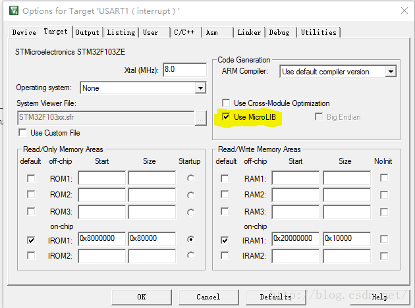Open the Output tab
415x308 pixels.
[x=88, y=32]
